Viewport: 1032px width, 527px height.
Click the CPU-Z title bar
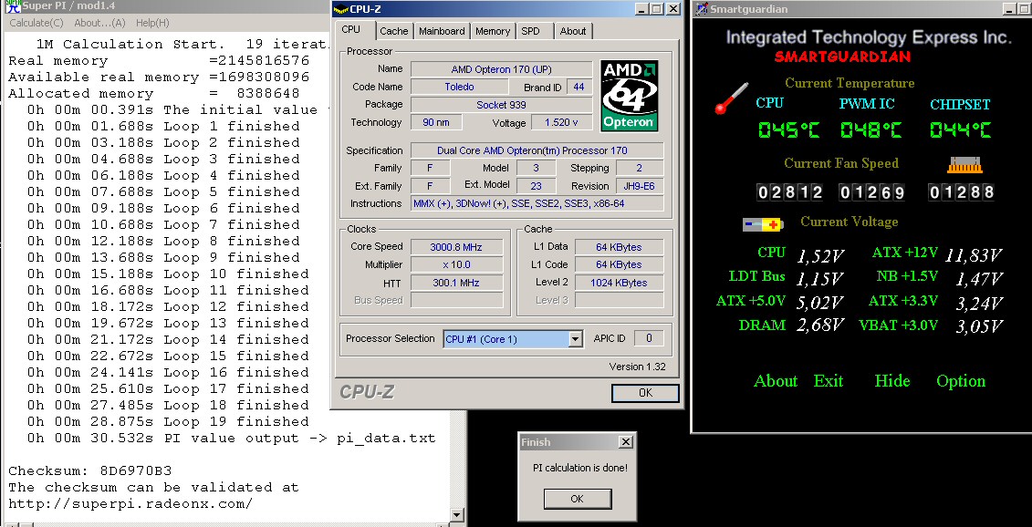tap(506, 9)
